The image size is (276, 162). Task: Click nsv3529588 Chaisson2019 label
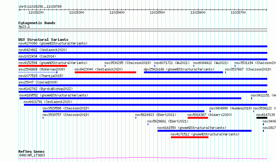coord(66,108)
